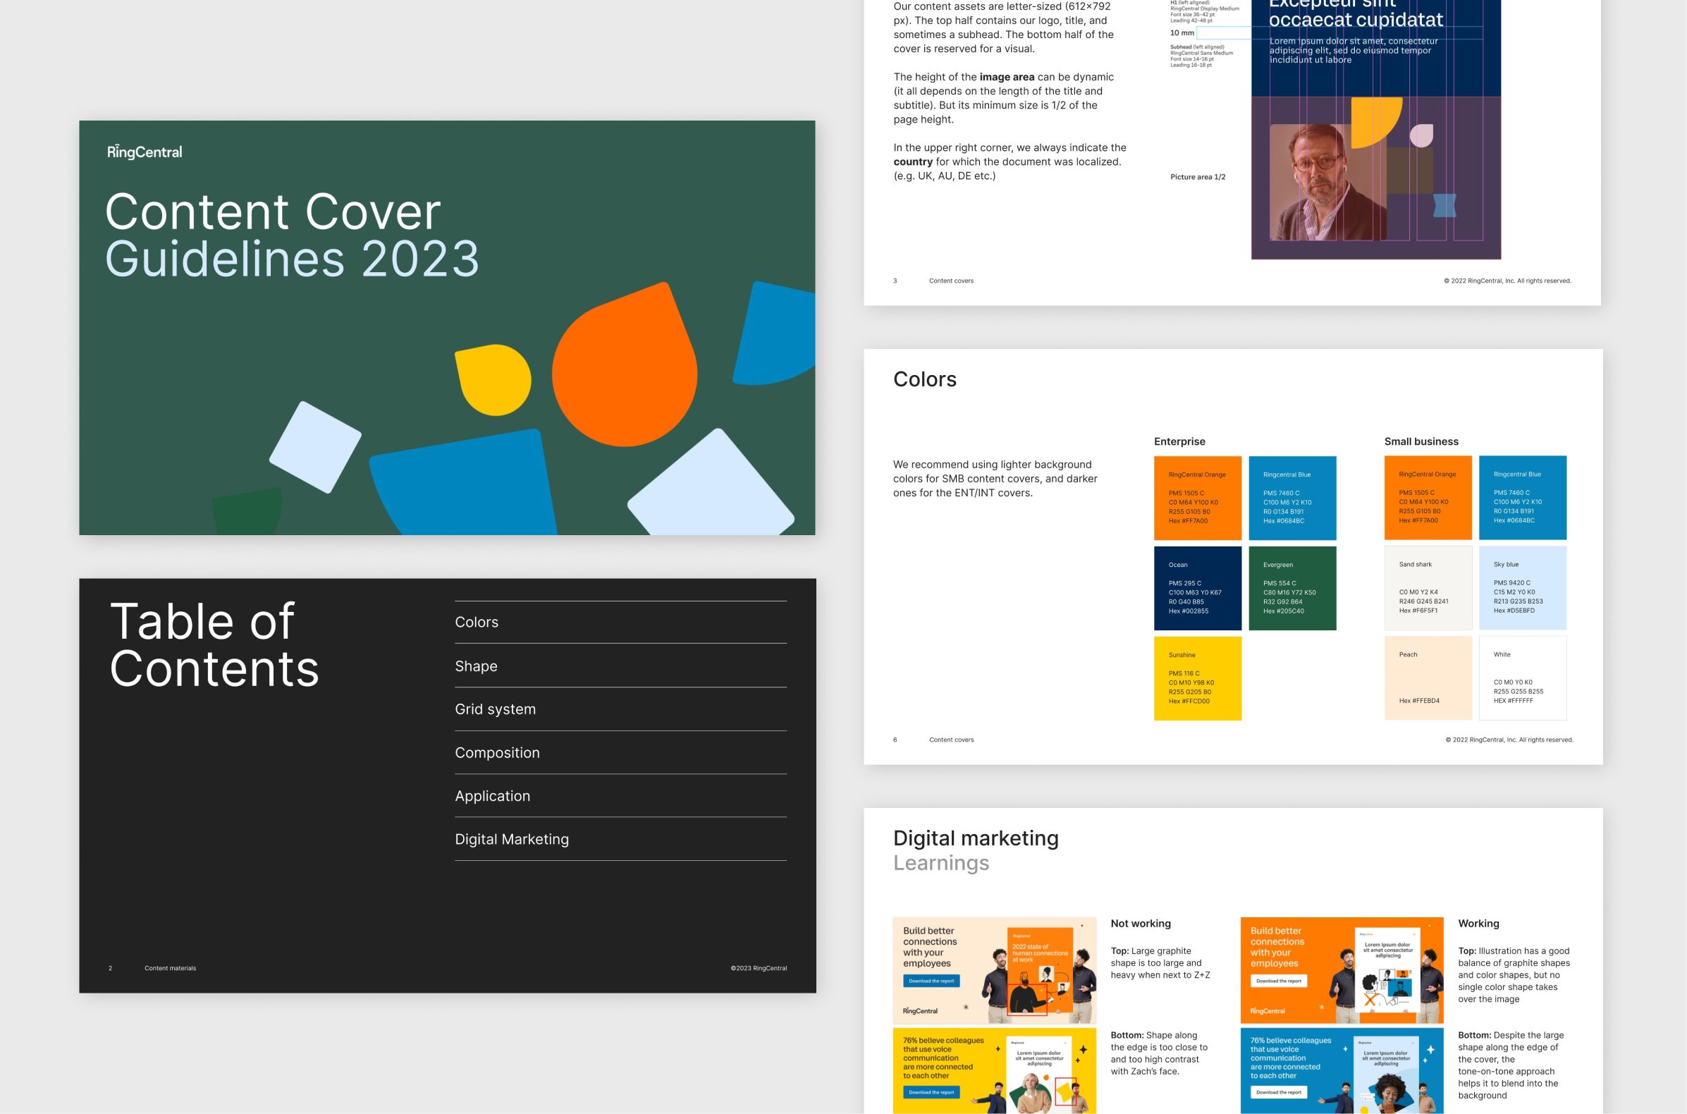Click the '10 mm' spacing annotation
Screen dimensions: 1687x1114
[1182, 32]
